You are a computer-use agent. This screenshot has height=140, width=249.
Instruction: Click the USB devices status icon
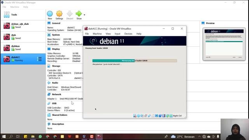(x=149, y=116)
